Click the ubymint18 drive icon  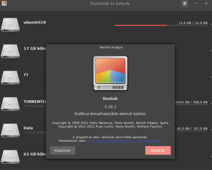point(10,25)
